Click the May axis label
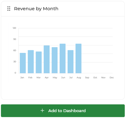The image size is (126, 118). 55,78
